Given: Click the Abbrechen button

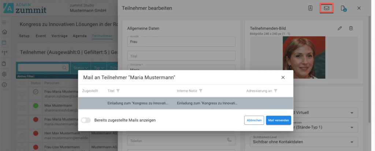Looking at the screenshot, I should click(x=254, y=120).
